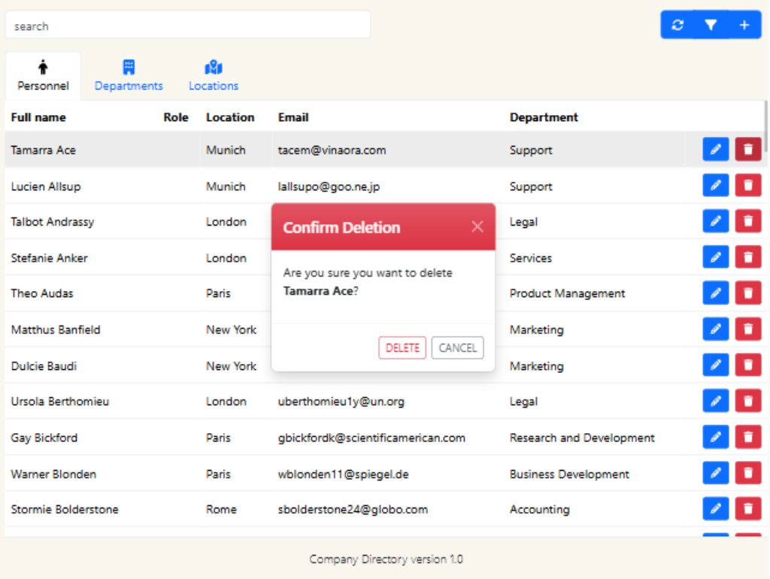
Task: Open the filter funnel icon
Action: point(711,25)
